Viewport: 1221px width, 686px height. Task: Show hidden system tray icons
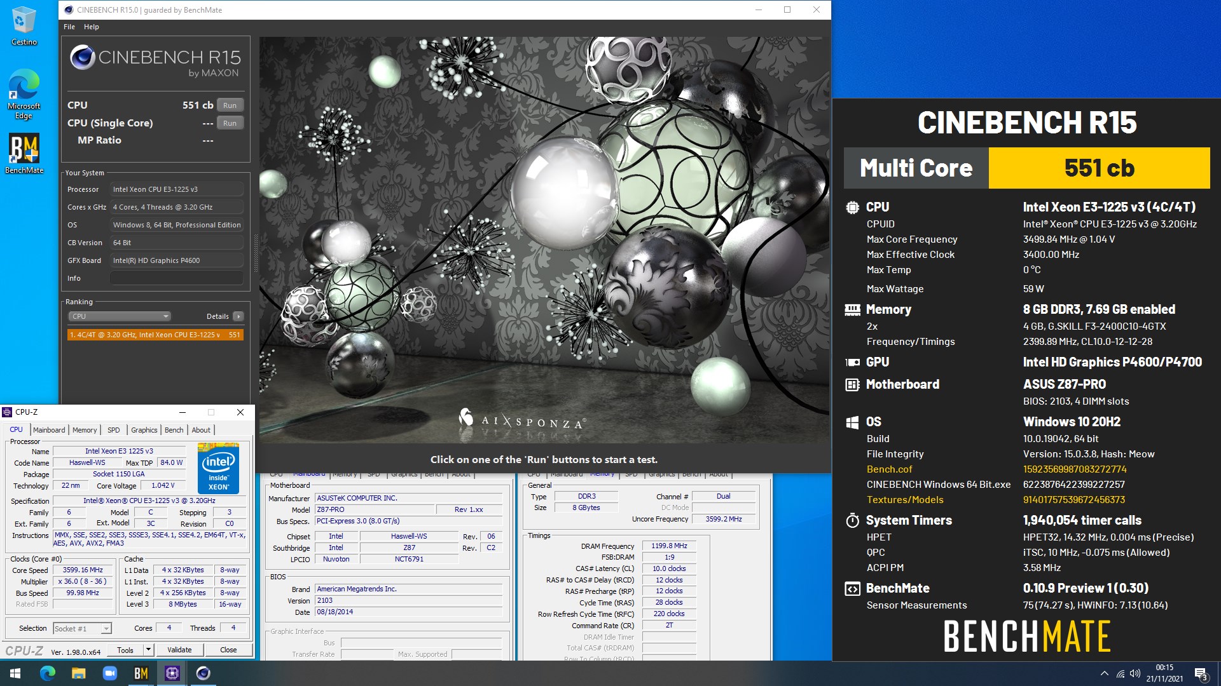point(1105,673)
